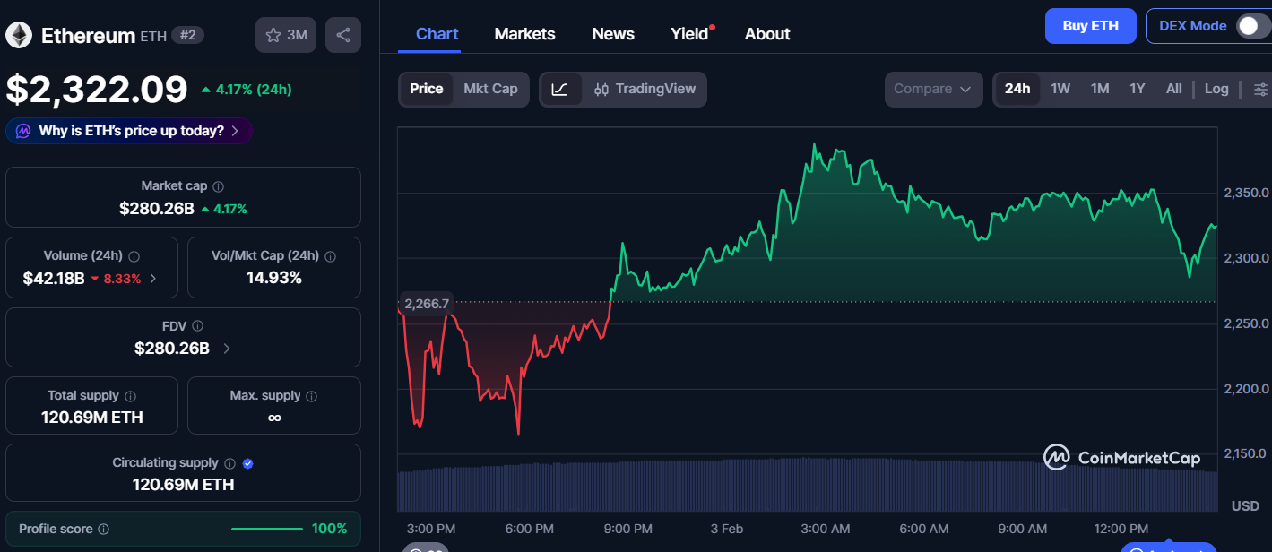Open 'Why is ETH's price up today?'

coord(129,131)
